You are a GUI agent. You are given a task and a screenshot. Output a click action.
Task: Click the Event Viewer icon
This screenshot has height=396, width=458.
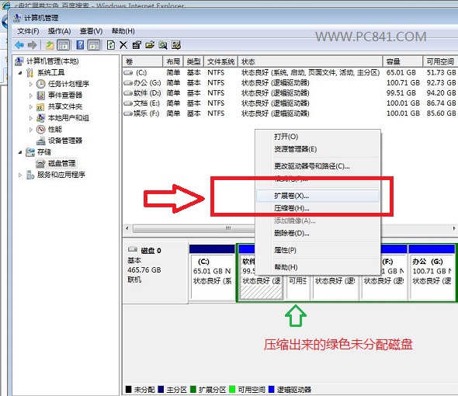(x=40, y=96)
